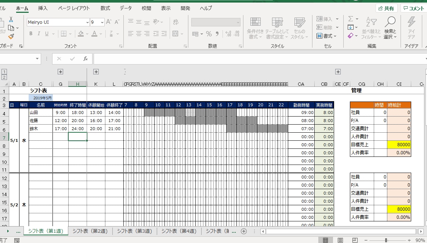The width and height of the screenshot is (427, 243).
Task: Click the 共有 share button
Action: (386, 8)
